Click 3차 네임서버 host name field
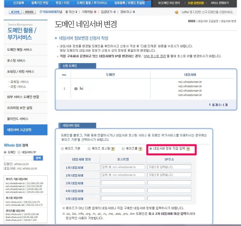The height and width of the screenshot is (226, 241). pos(123,183)
